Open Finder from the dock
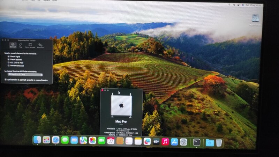279x157 pixels. [37, 140]
